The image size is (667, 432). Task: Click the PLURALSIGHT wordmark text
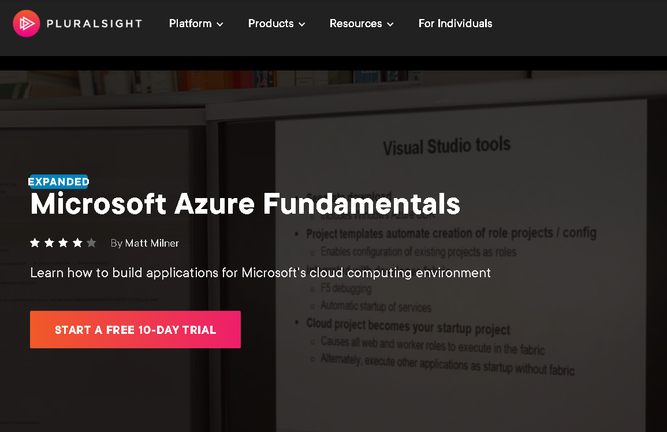point(95,24)
